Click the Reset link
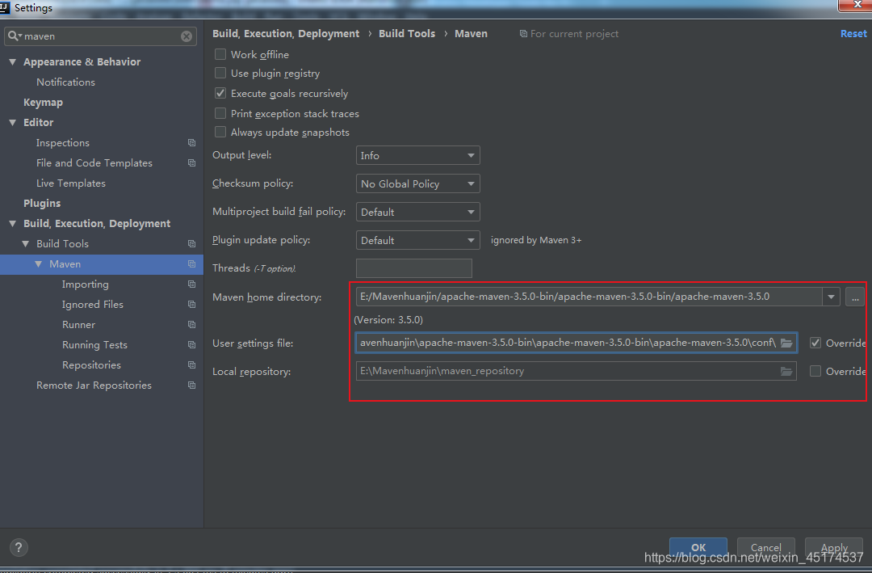The width and height of the screenshot is (872, 573). [853, 33]
